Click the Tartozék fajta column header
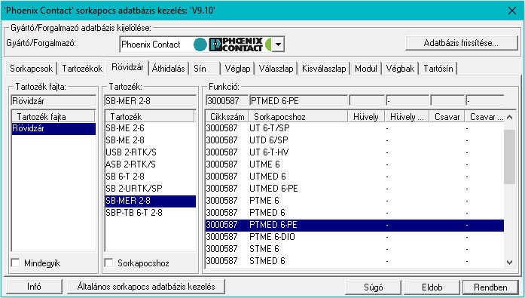Image resolution: width=525 pixels, height=298 pixels. click(53, 117)
